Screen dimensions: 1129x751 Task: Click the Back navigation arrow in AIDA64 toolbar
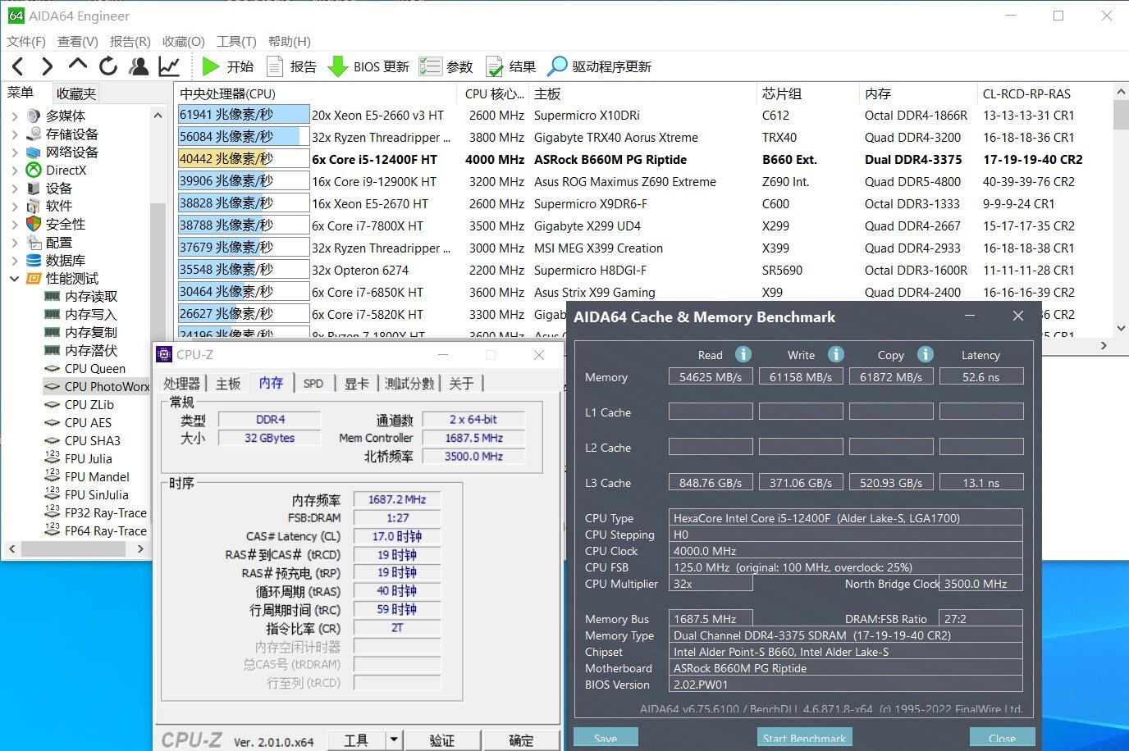[x=19, y=66]
